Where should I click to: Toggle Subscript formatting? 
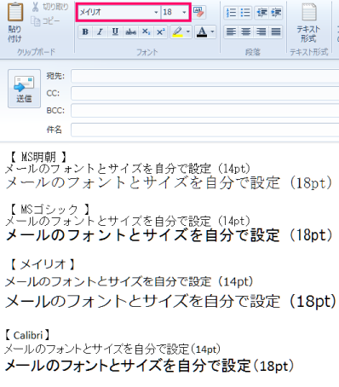[146, 32]
